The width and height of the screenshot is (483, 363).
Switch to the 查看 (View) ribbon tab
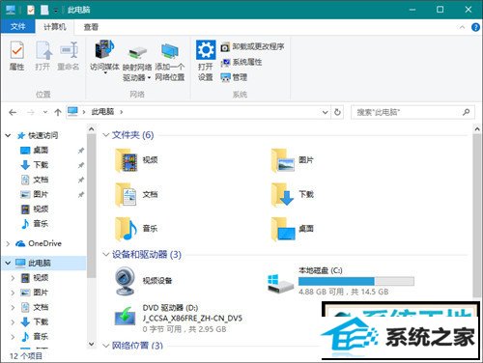pyautogui.click(x=91, y=27)
